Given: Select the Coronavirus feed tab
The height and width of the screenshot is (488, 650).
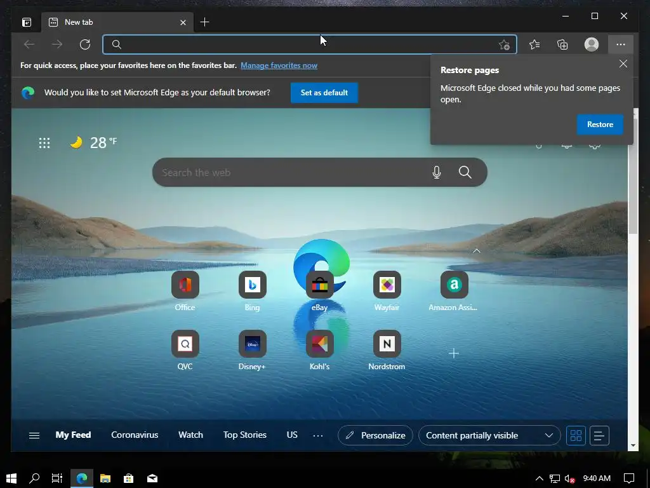Looking at the screenshot, I should [x=135, y=435].
